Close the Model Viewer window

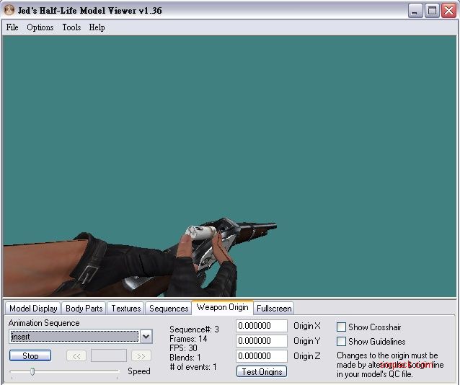(448, 10)
